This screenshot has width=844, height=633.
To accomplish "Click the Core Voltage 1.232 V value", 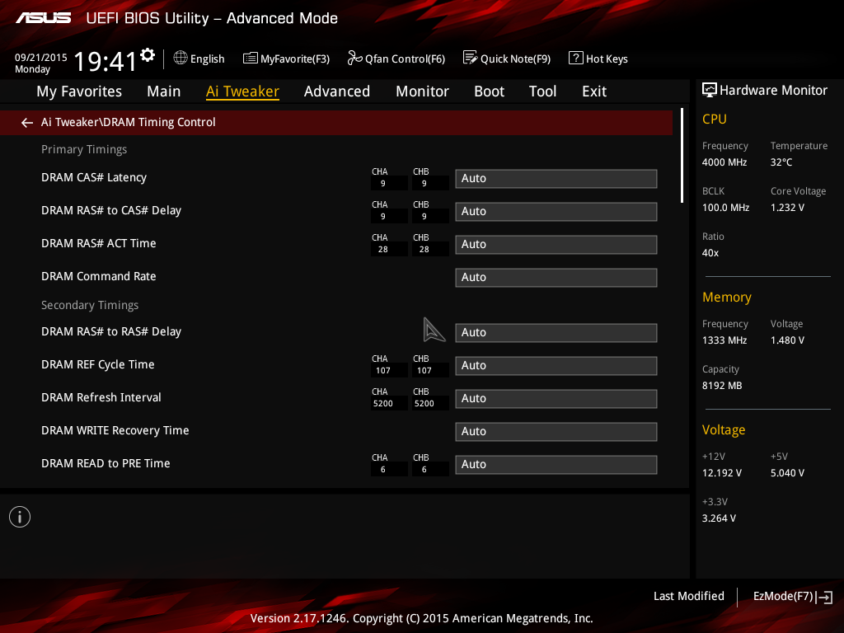I will coord(787,207).
